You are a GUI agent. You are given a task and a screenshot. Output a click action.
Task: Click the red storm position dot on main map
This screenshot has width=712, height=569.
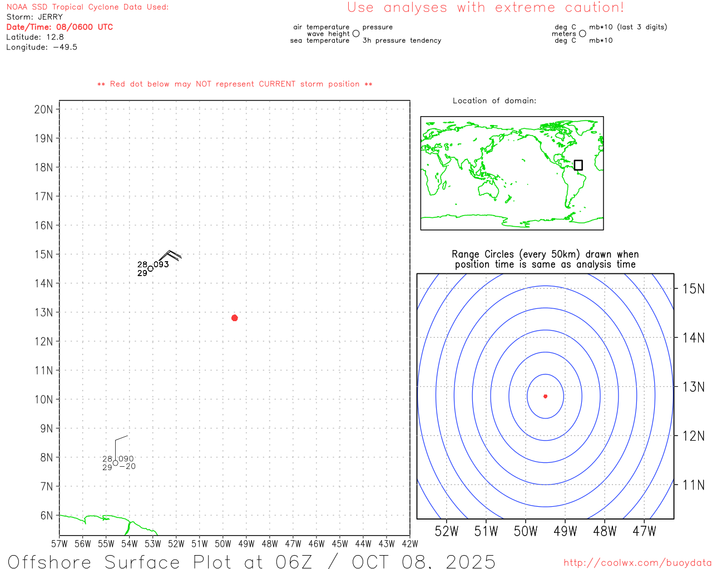[x=234, y=318]
